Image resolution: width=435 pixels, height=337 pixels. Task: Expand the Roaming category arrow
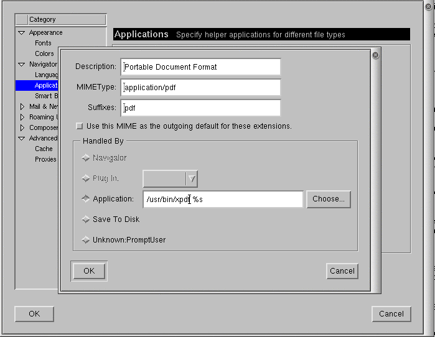22,118
